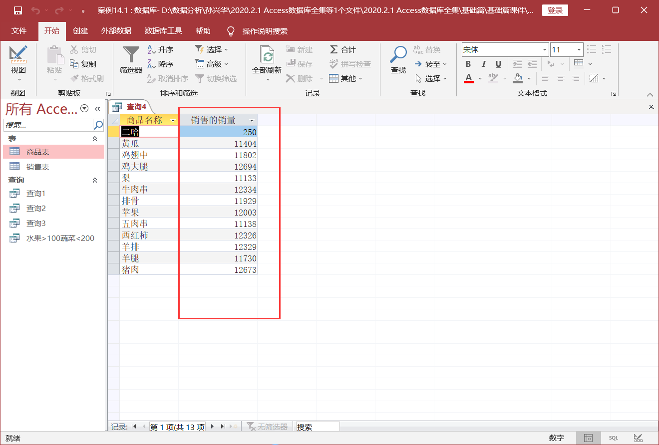Center align text
The width and height of the screenshot is (659, 445).
click(561, 78)
